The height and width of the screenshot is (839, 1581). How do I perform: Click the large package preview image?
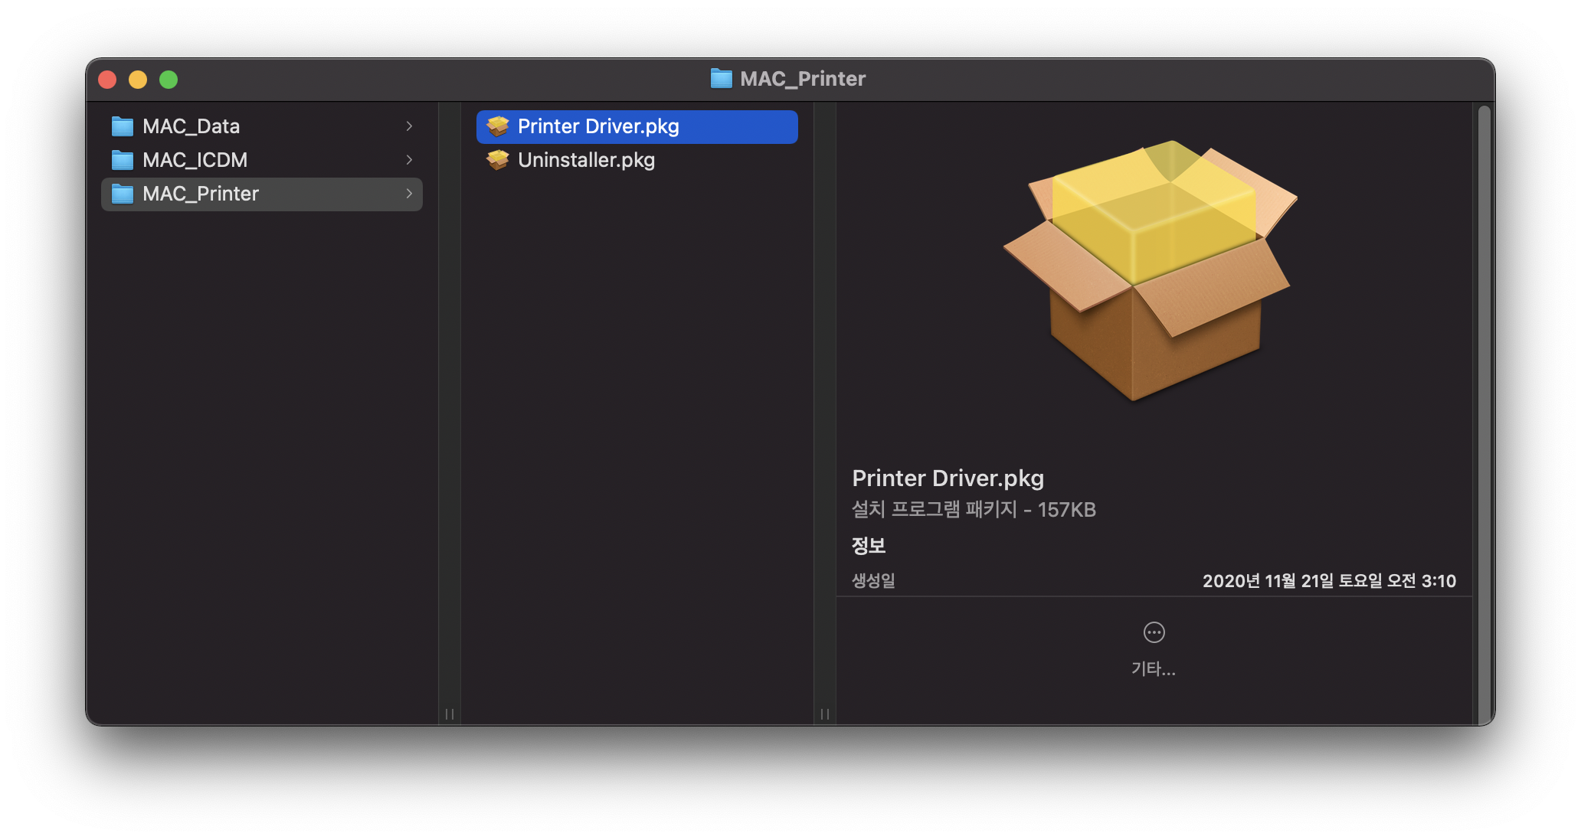click(1151, 269)
